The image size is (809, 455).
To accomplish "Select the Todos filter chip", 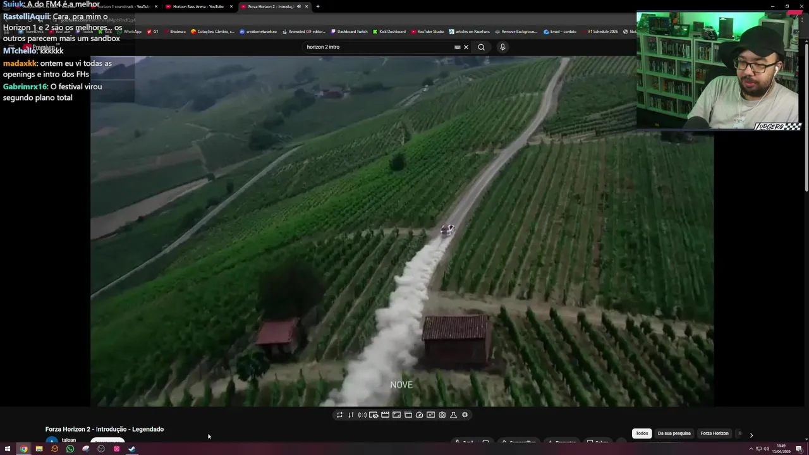I will coord(642,434).
